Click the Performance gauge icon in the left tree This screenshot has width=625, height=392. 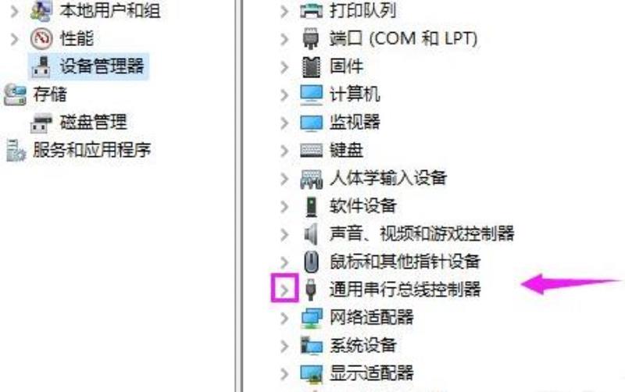click(x=41, y=38)
